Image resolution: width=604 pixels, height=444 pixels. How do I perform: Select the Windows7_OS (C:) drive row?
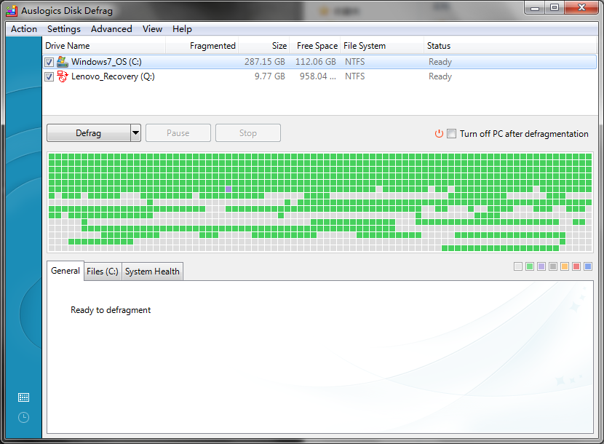tap(319, 62)
